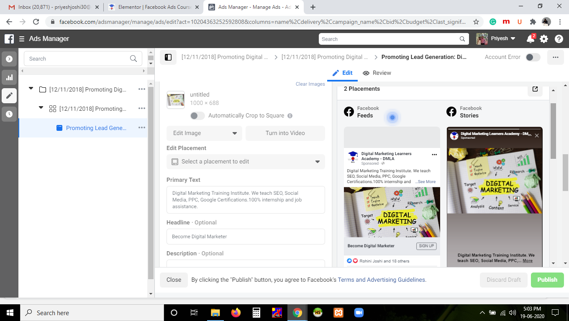Open the help question mark icon
Image resolution: width=569 pixels, height=321 pixels.
pos(559,39)
